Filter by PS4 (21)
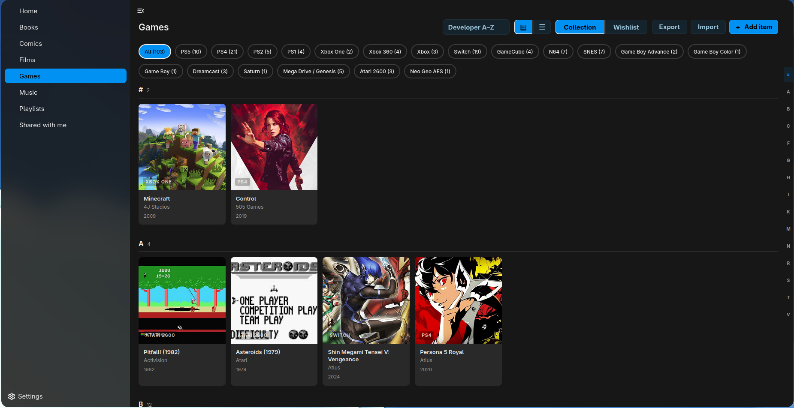Screen dimensions: 794x408 click(227, 51)
